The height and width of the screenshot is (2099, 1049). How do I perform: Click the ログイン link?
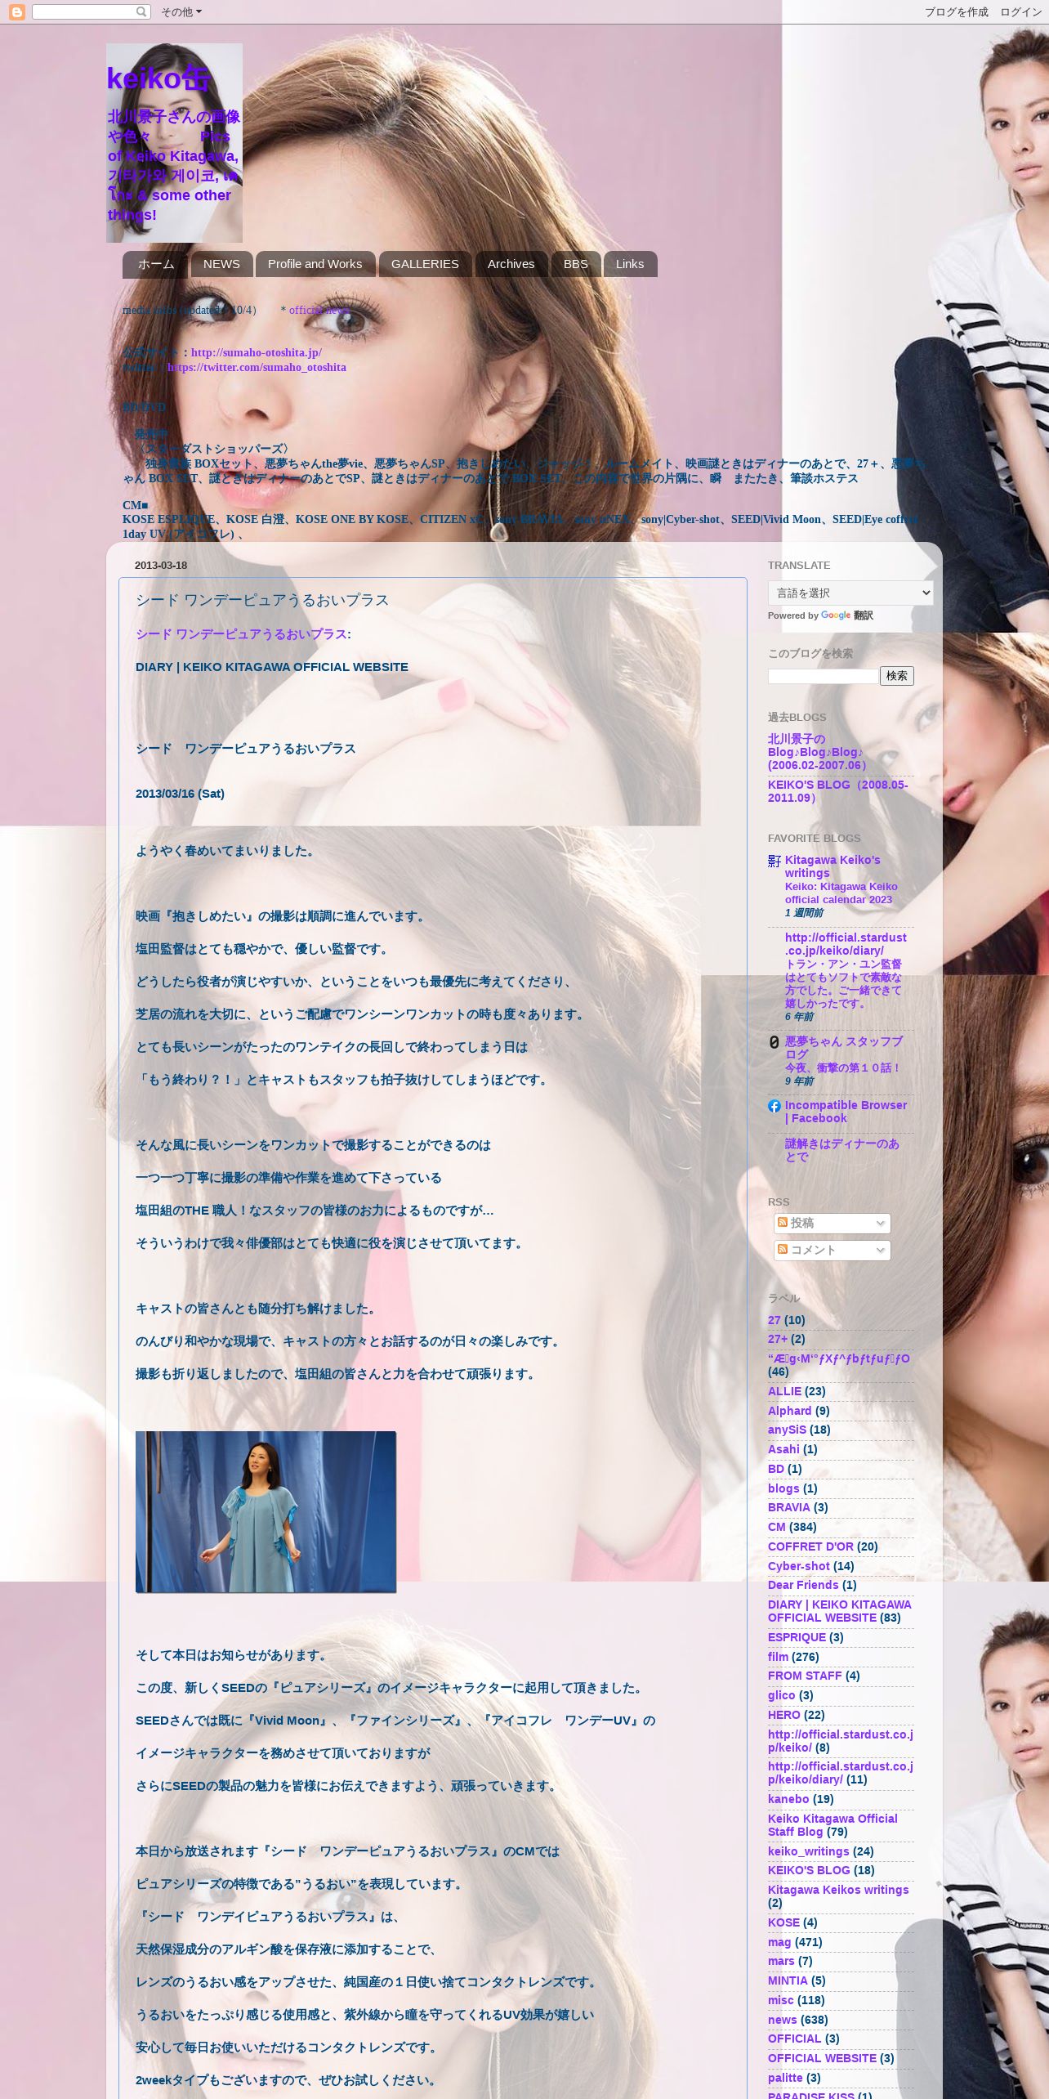pos(1020,12)
